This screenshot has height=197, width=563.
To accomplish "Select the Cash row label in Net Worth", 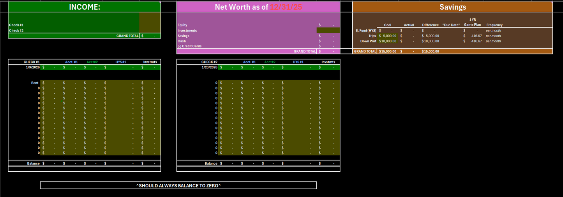I will coord(182,41).
